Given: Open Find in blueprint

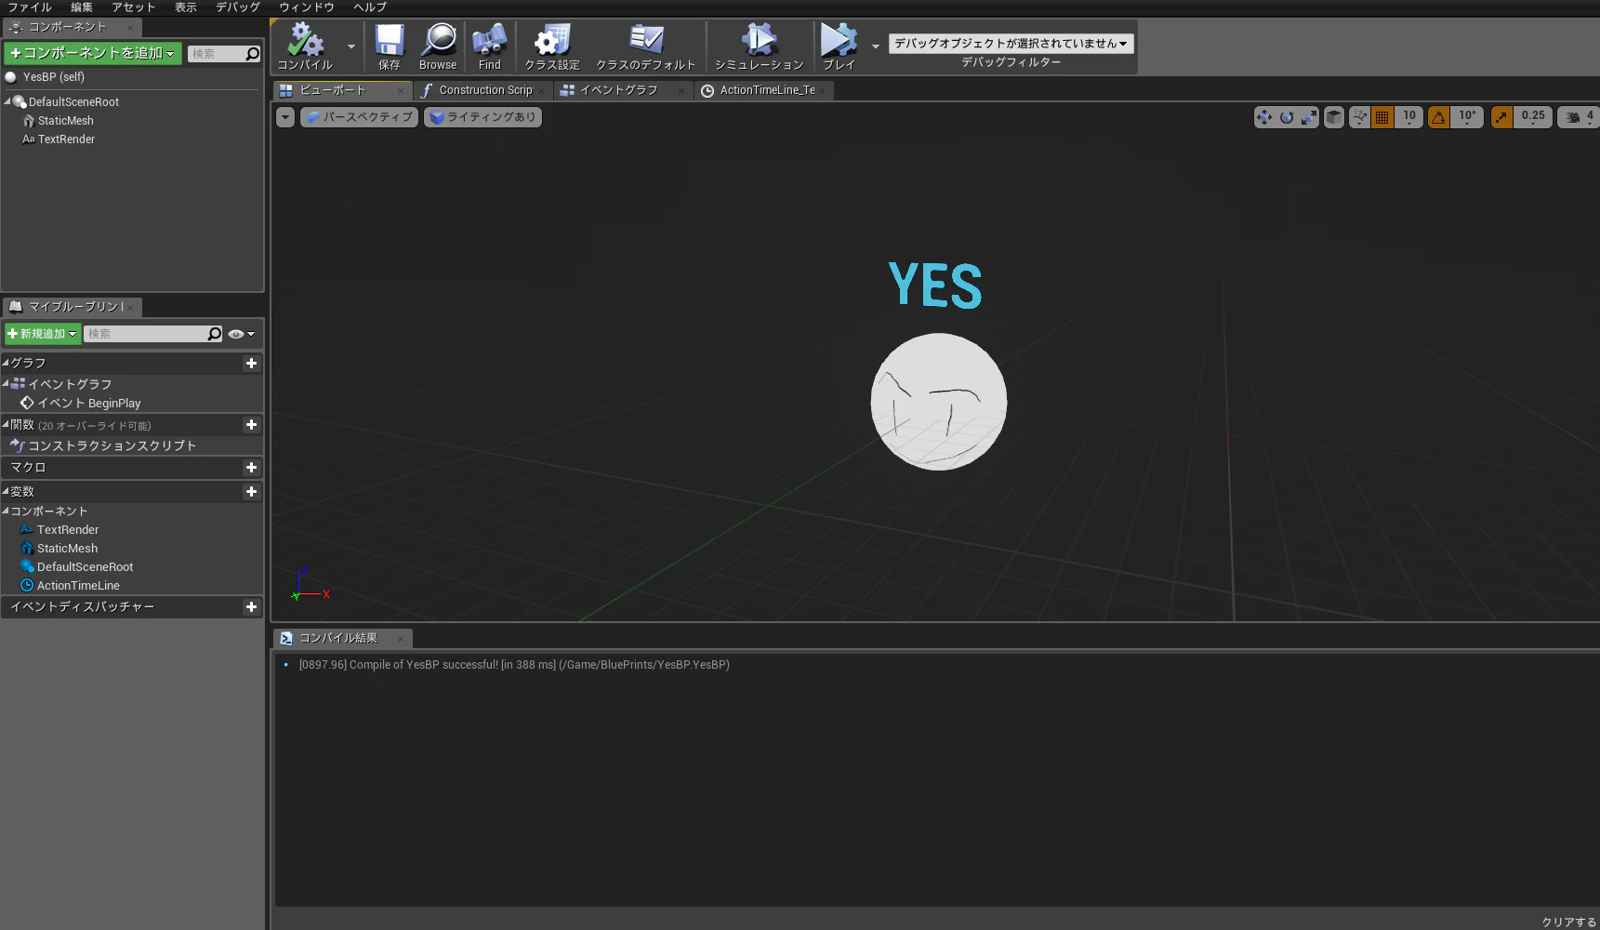Looking at the screenshot, I should (x=489, y=46).
